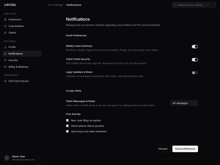Image resolution: width=220 pixels, height=165 pixels.
Task: Click the Discard button
Action: pyautogui.click(x=163, y=149)
